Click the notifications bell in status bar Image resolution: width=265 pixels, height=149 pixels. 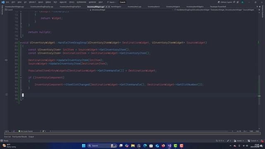(x=262, y=141)
